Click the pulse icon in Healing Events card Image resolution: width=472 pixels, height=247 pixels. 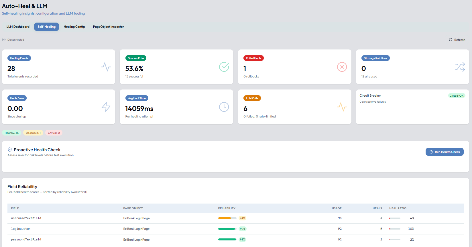coord(106,67)
